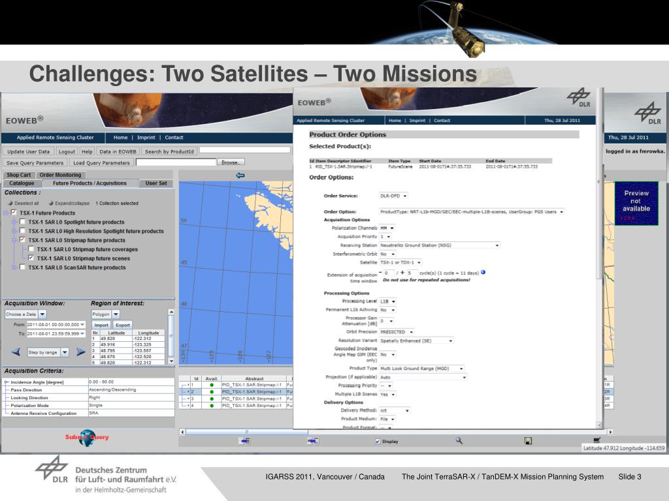Click the Logout button
The image size is (669, 501).
pyautogui.click(x=67, y=151)
